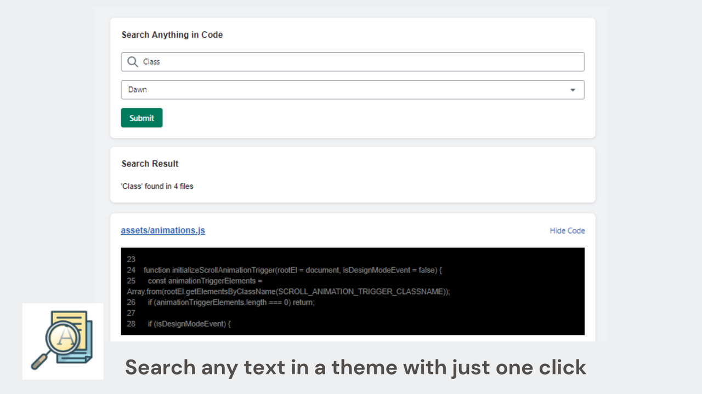Toggle code visibility for the search result

click(x=567, y=230)
